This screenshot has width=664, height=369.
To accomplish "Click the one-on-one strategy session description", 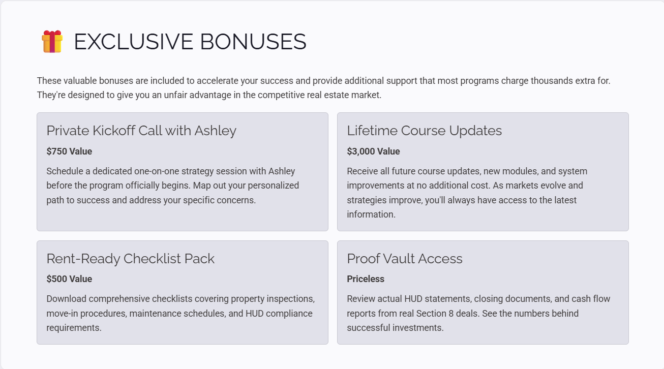I will tap(172, 186).
